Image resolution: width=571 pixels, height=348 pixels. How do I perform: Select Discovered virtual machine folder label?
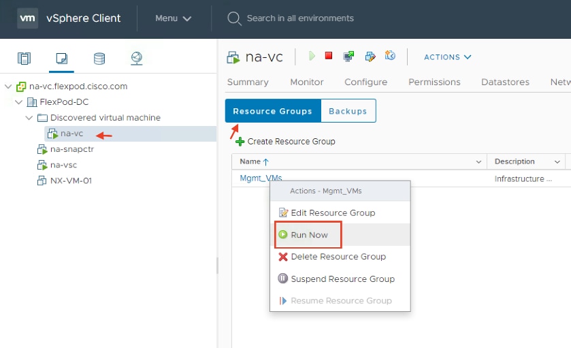click(105, 118)
